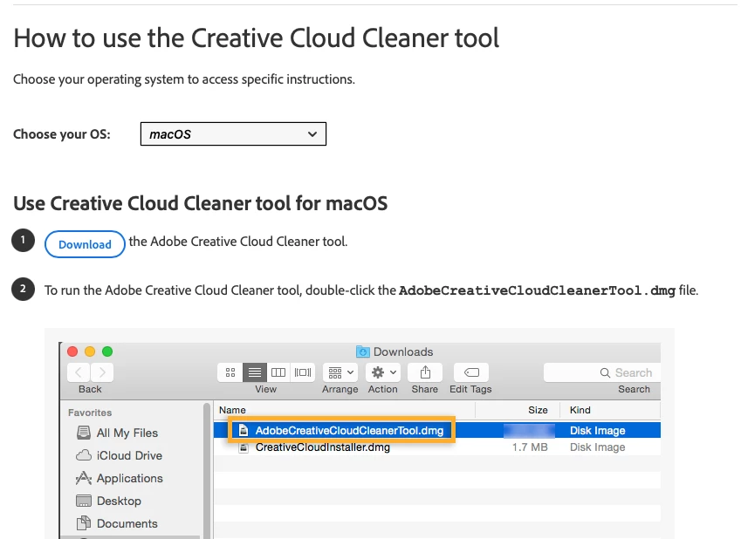Click the Download button for Cleaner tool
Viewport: 741px width, 539px height.
pyautogui.click(x=85, y=244)
